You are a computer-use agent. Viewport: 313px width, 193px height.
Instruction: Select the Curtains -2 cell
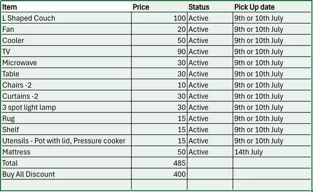[67, 96]
